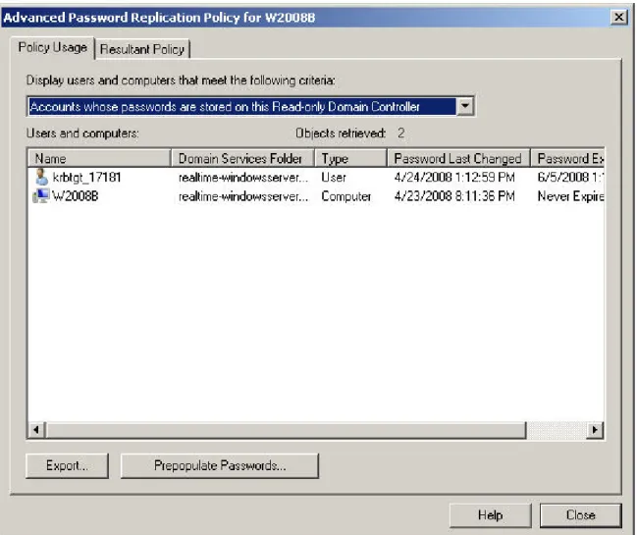
Task: Open the Prepopulate Passwords... button
Action: (220, 465)
